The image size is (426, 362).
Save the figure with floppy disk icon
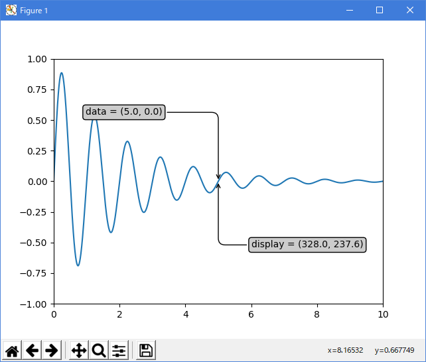146,350
